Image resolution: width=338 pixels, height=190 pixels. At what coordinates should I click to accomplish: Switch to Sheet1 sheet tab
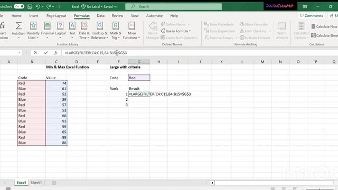click(36, 183)
